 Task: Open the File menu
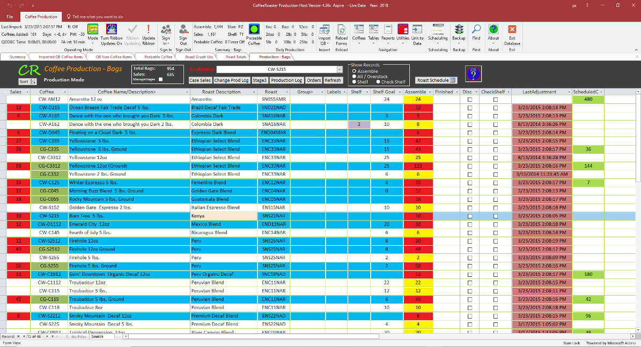pos(10,17)
